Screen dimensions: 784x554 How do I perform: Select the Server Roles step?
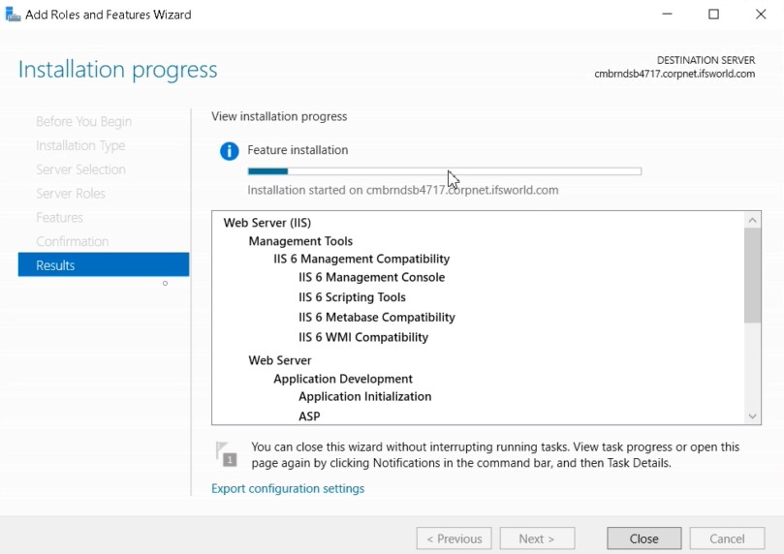(71, 194)
